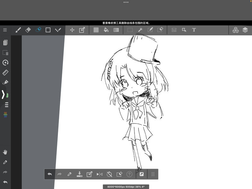The height and width of the screenshot is (189, 252).
Task: Select the Eraser tool
Action: click(x=28, y=30)
